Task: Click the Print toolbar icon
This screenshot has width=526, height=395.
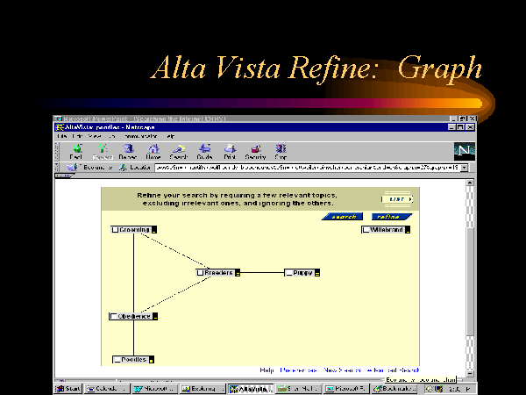Action: click(x=230, y=150)
